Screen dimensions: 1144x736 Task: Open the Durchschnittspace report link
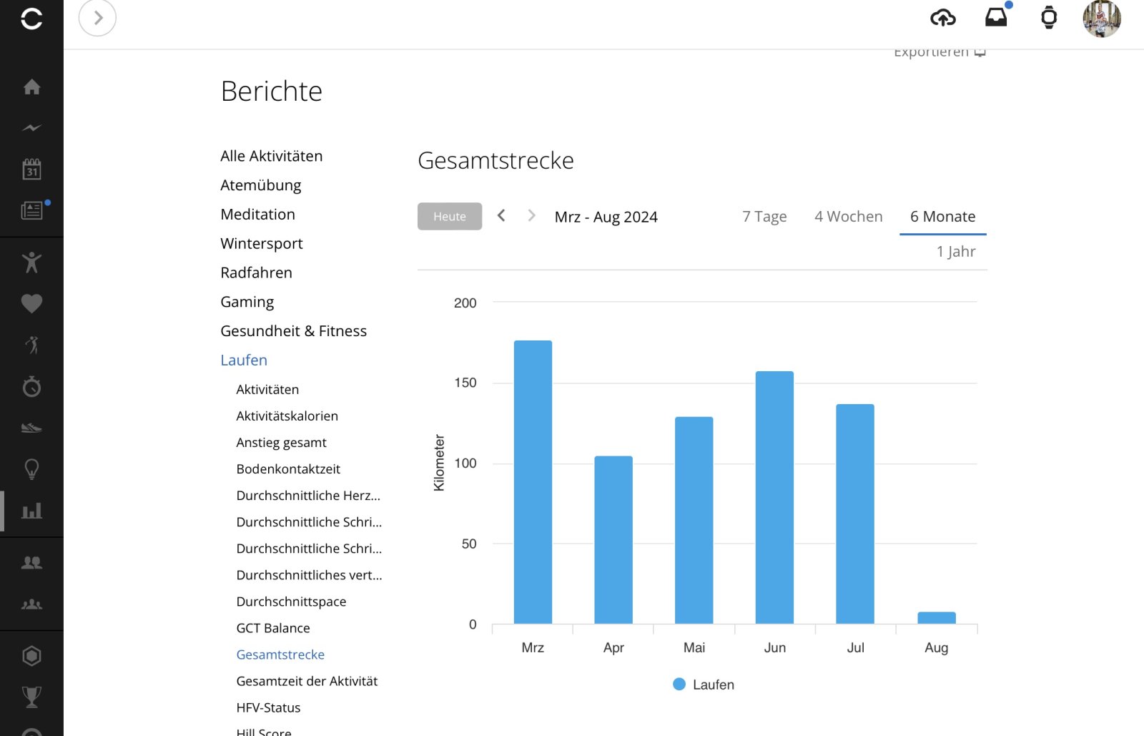(291, 602)
